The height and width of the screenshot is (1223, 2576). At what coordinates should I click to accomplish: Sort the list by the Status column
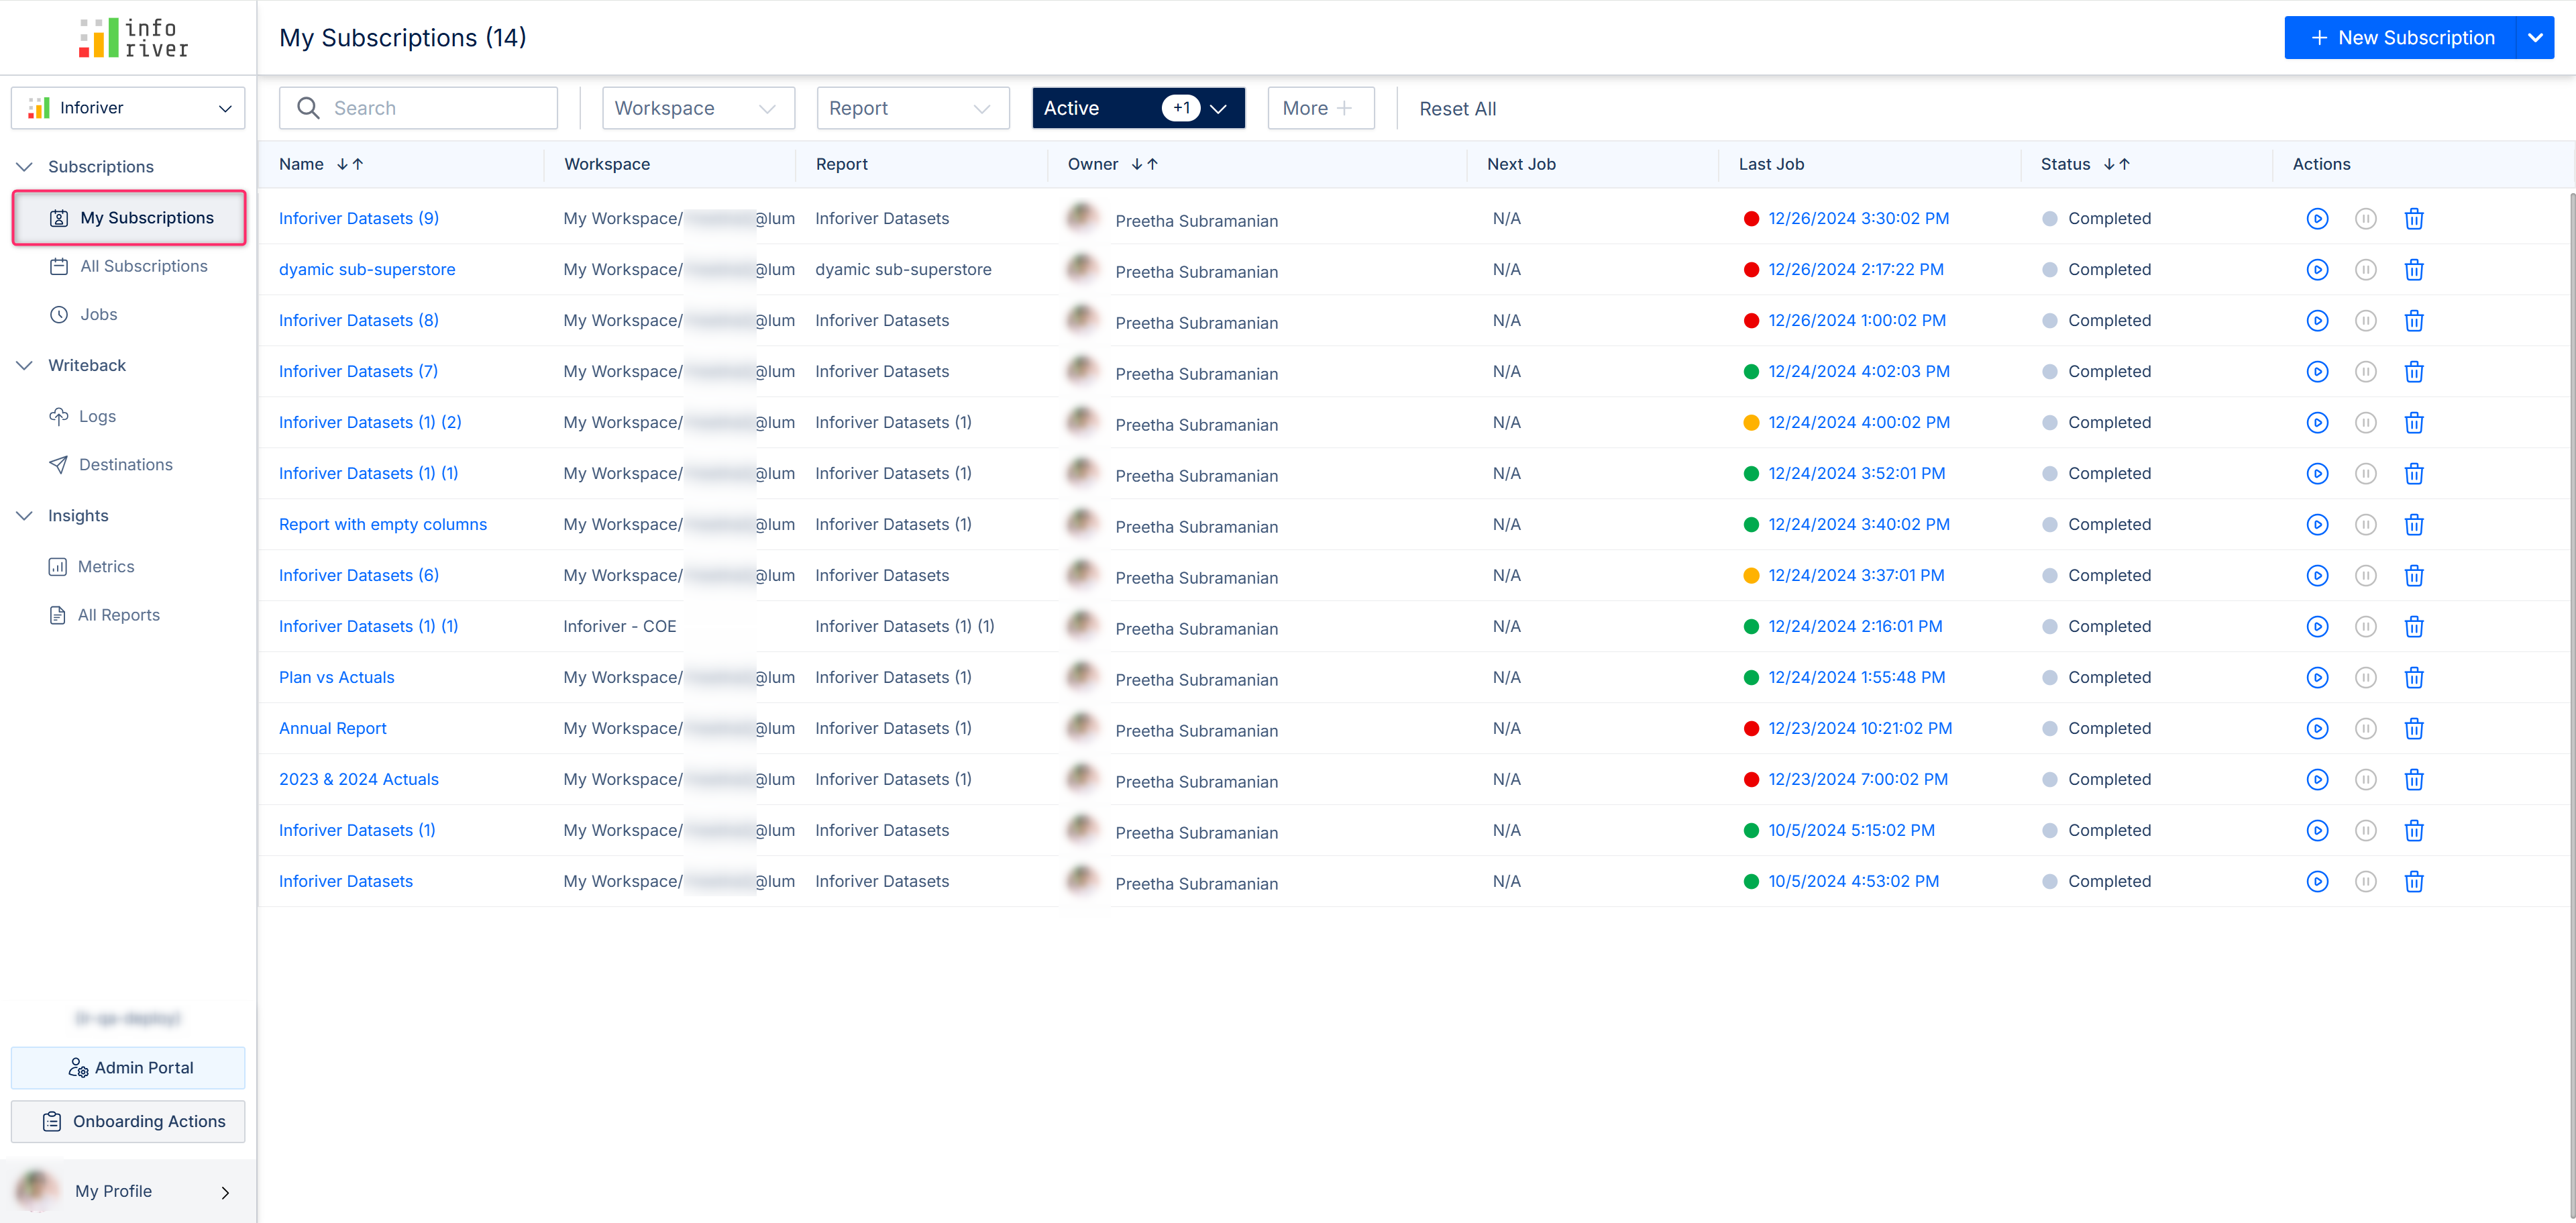(x=2116, y=164)
